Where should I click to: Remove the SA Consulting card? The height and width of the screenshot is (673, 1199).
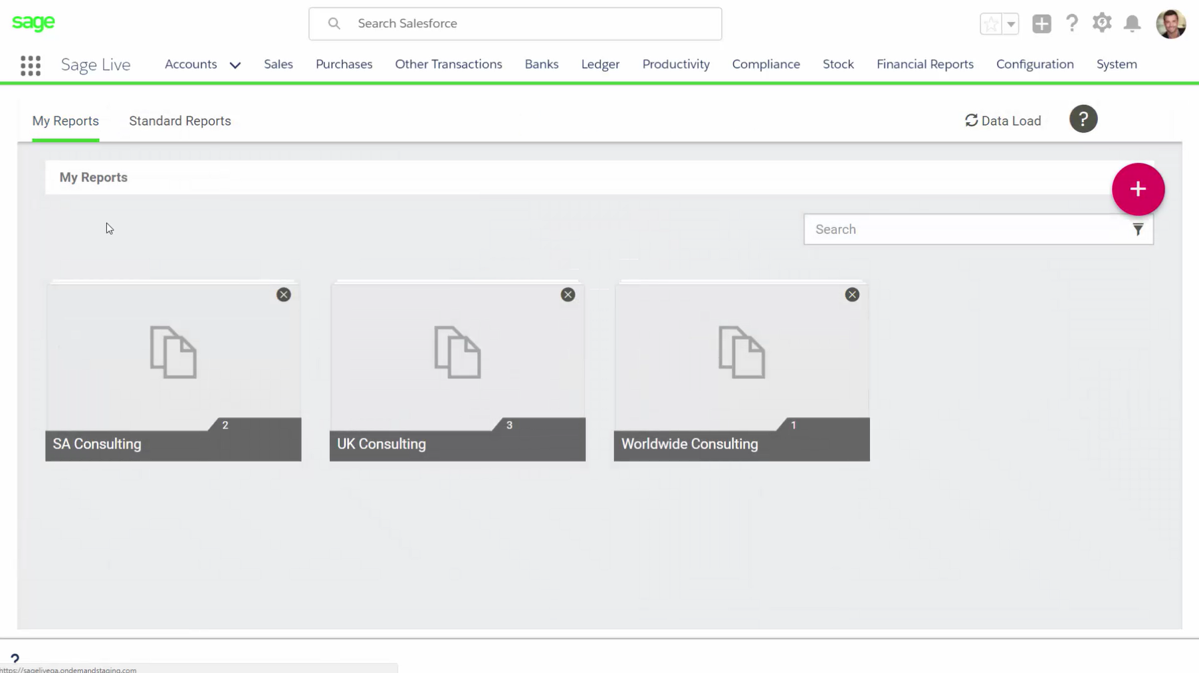284,295
